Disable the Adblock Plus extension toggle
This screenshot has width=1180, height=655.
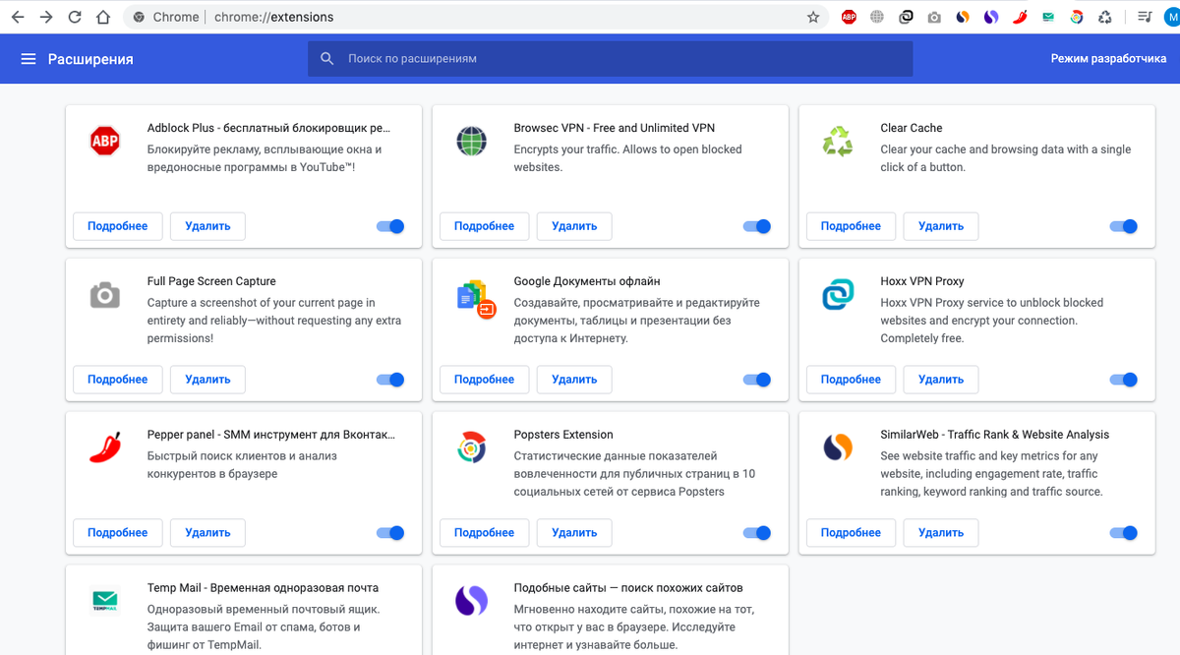click(x=390, y=226)
